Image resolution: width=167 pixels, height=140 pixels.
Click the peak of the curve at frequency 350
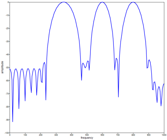point(64,2)
